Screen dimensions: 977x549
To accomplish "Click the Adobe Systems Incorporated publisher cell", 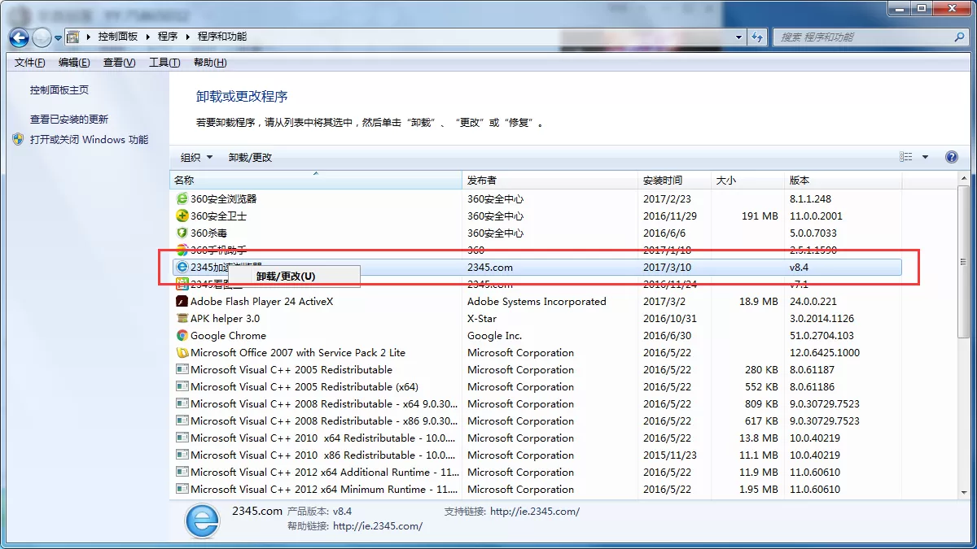I will pos(537,302).
